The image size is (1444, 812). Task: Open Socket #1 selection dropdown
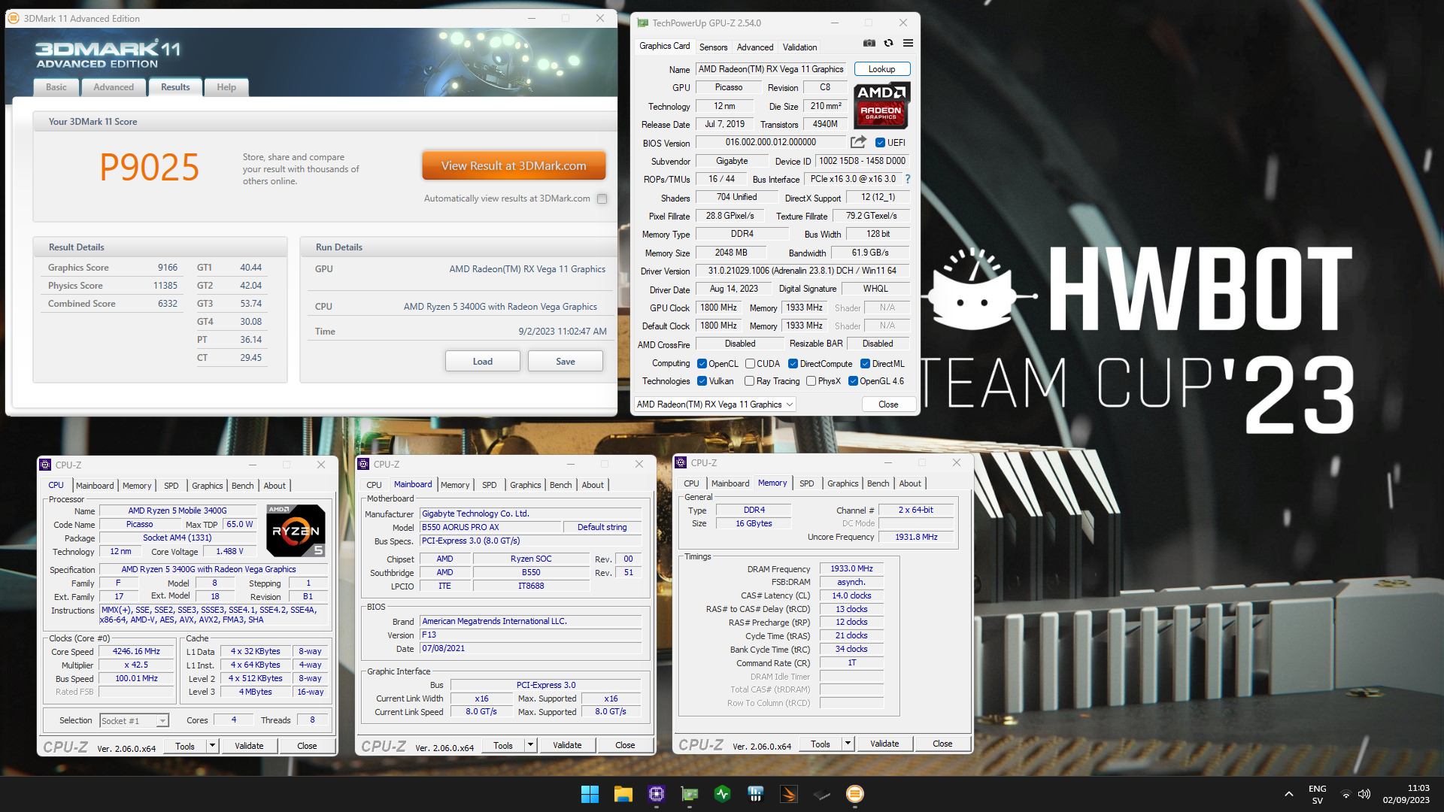135,721
